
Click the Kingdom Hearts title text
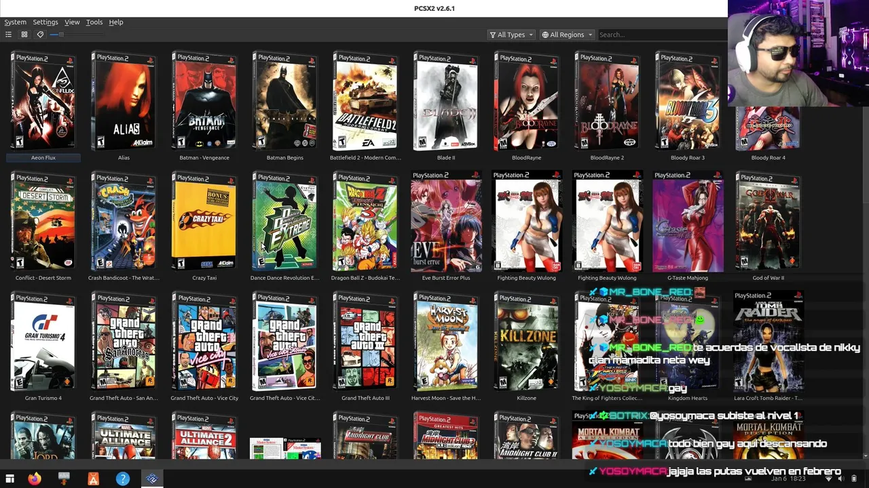[688, 399]
